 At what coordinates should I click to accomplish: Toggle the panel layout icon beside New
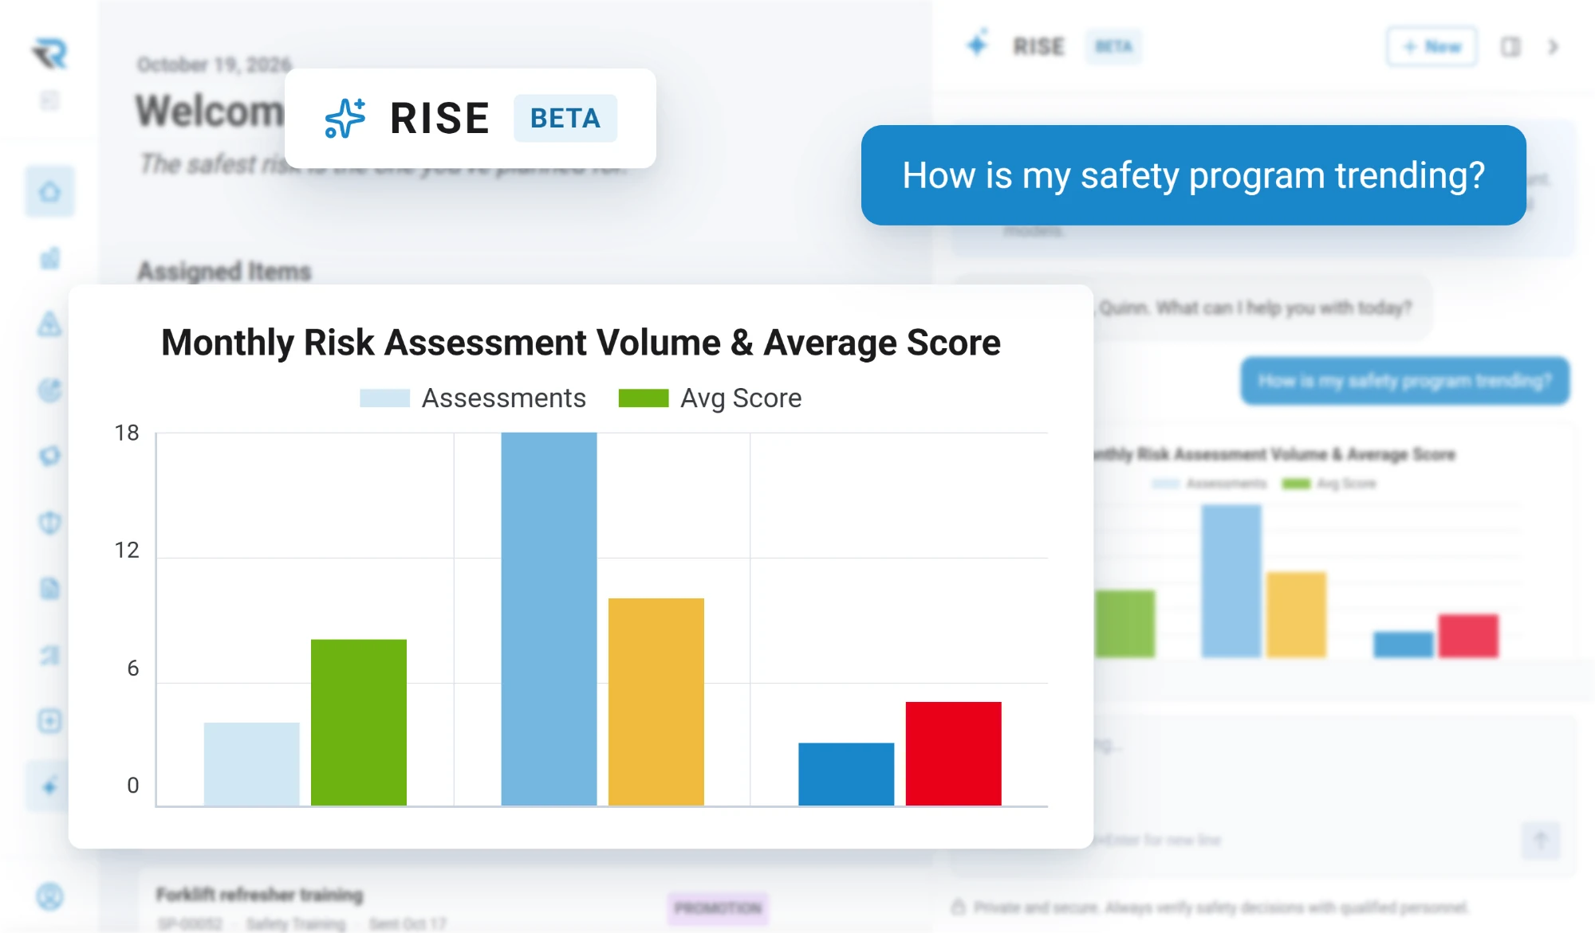tap(1510, 46)
